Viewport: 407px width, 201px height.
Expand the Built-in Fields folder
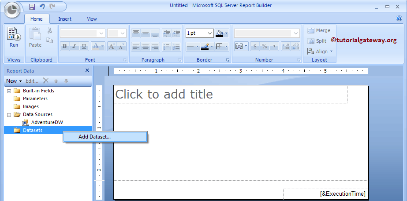tap(9, 91)
